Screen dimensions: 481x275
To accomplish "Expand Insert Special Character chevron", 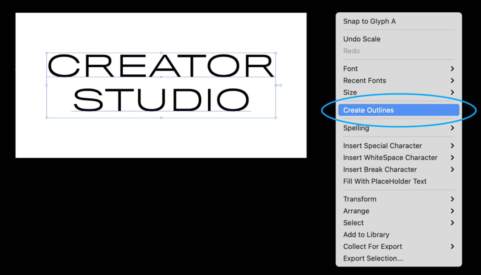I will pos(452,146).
